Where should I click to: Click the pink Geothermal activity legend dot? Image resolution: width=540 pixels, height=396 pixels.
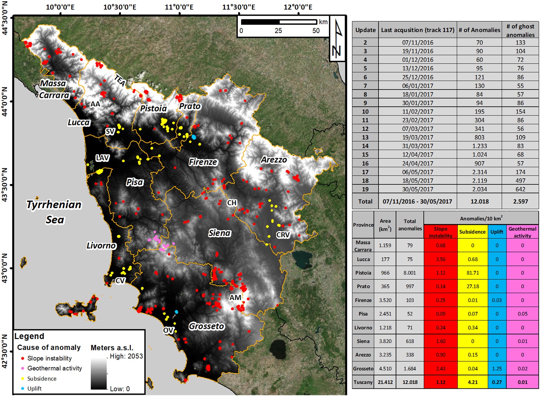click(23, 369)
